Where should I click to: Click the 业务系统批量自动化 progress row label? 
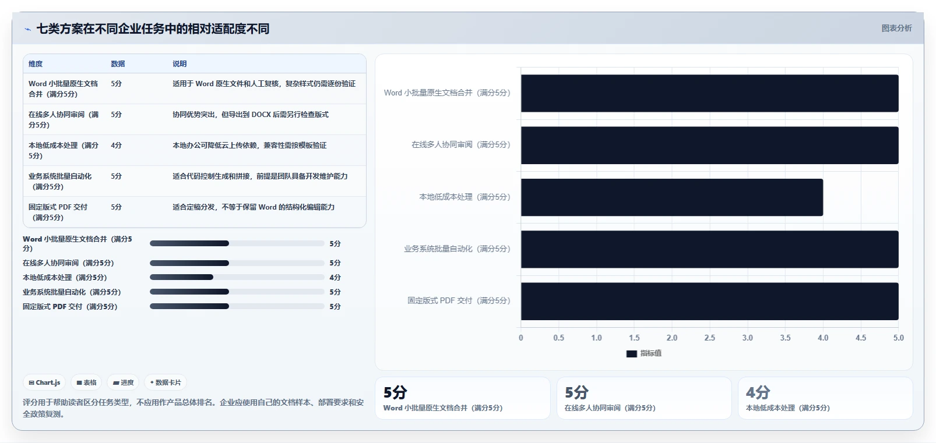click(x=72, y=292)
